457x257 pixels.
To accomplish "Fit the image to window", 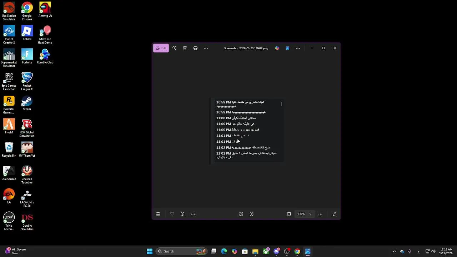I will click(289, 214).
